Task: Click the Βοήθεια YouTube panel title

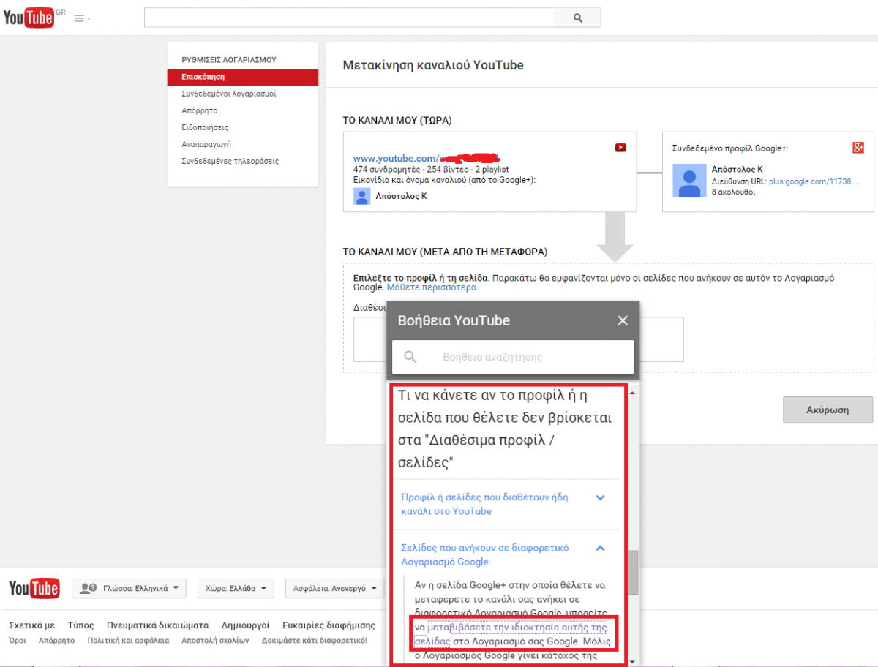Action: point(454,320)
